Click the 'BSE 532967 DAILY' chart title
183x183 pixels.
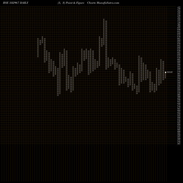[x=16, y=3]
